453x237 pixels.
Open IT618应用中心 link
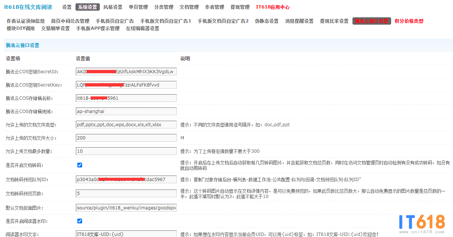point(273,7)
